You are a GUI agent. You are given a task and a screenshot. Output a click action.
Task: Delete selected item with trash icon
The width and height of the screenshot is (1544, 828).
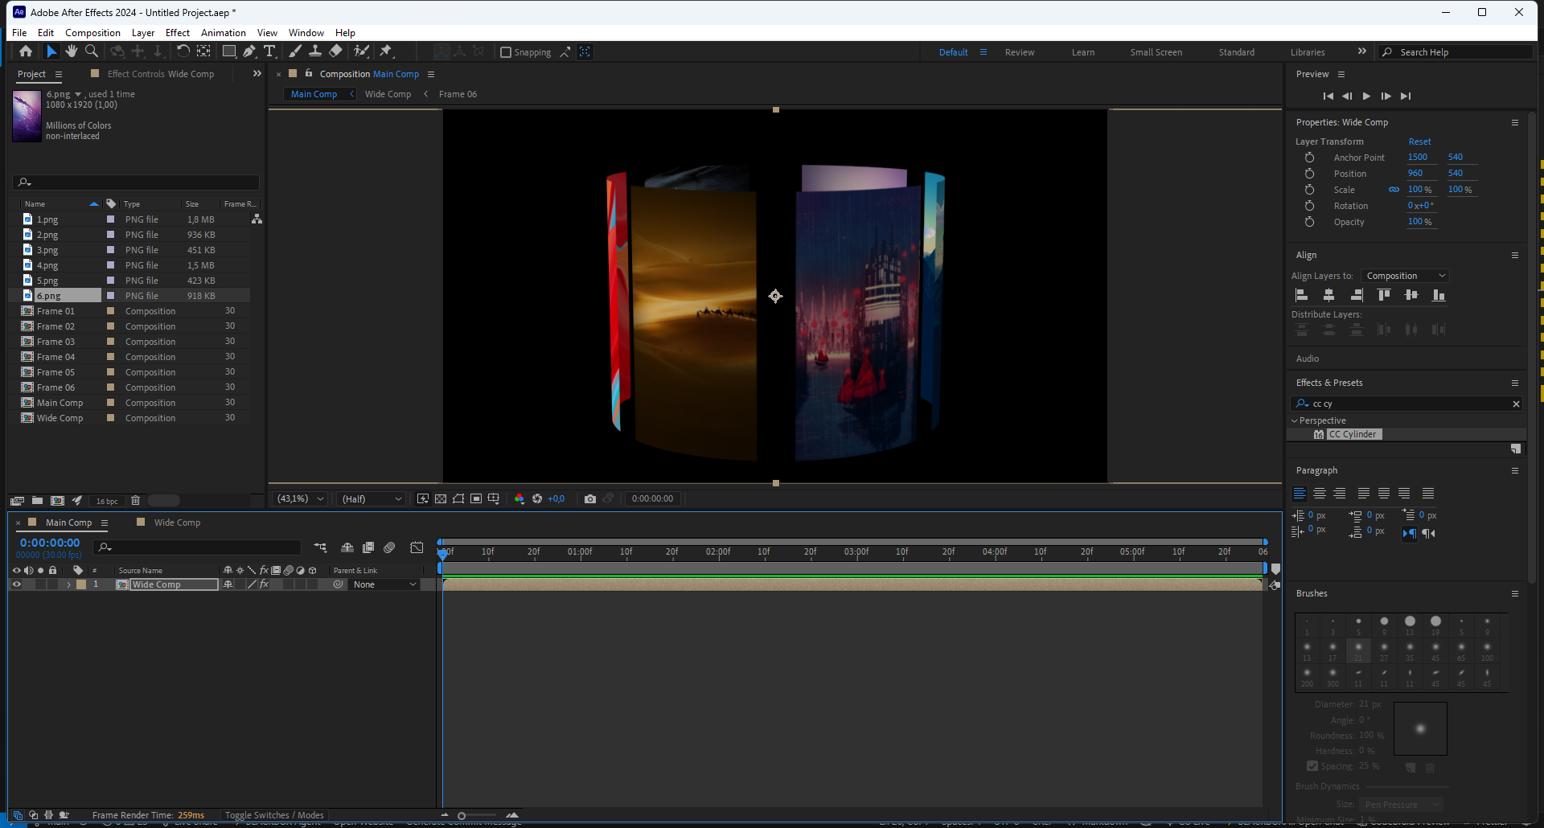coord(135,501)
